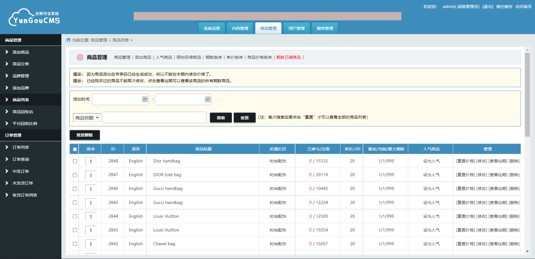This screenshot has height=259, width=535.
Task: Switch to the 系统设置 tab
Action: (x=212, y=28)
